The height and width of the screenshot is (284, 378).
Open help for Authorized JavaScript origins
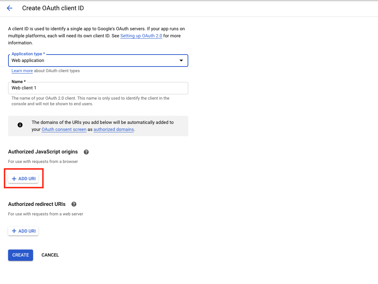(86, 152)
